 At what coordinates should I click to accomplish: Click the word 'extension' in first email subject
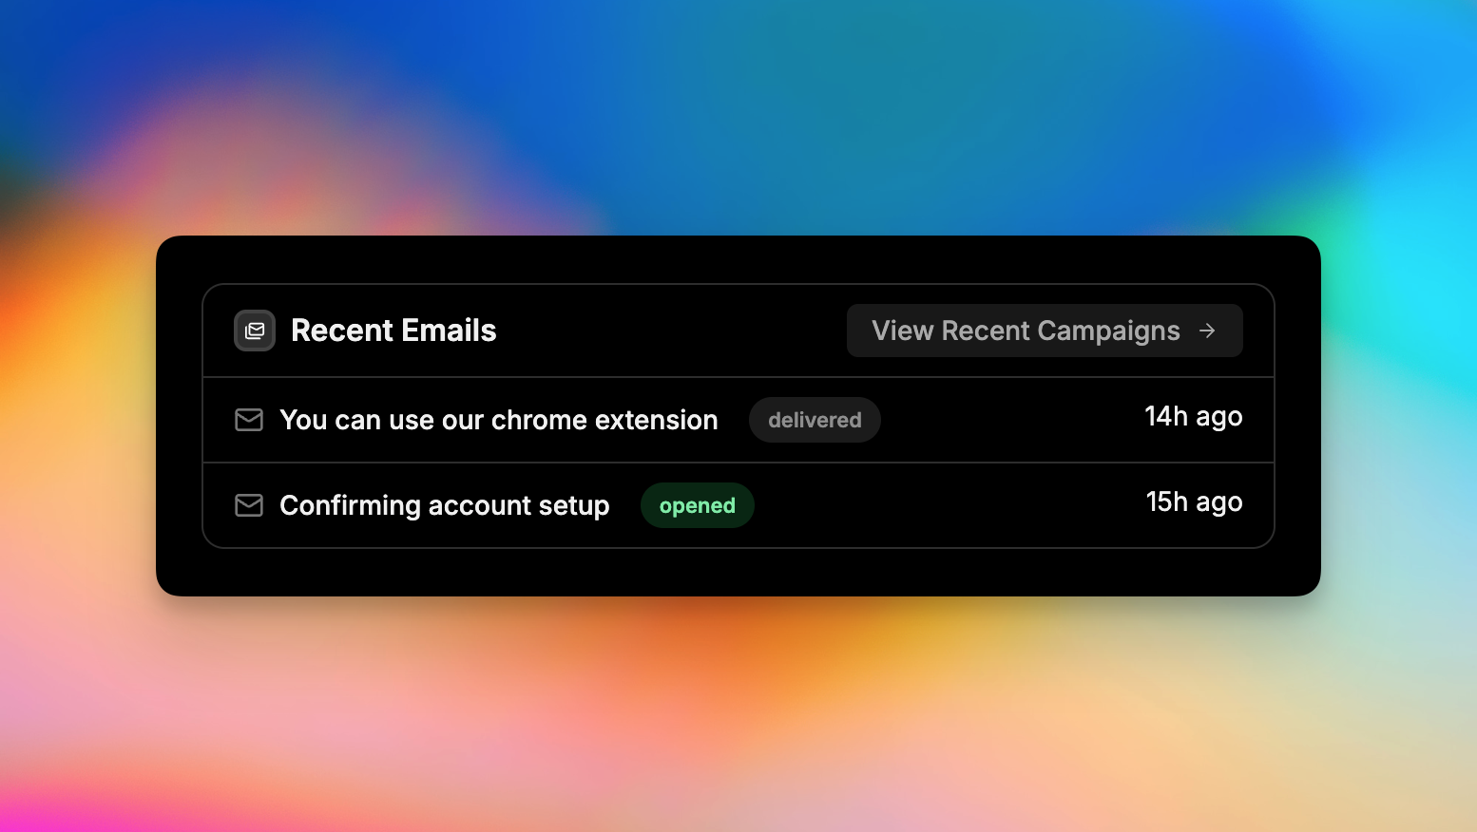[x=657, y=420]
